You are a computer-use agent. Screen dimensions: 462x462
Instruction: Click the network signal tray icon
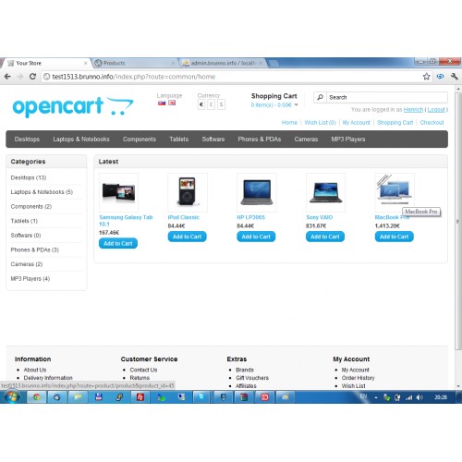[408, 397]
